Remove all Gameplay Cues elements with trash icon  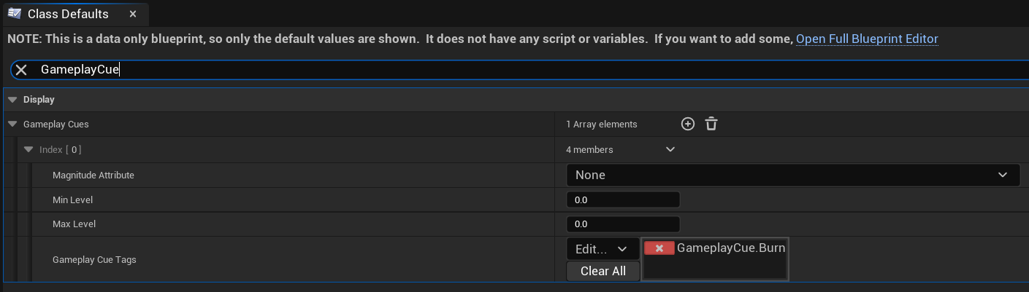pyautogui.click(x=711, y=125)
